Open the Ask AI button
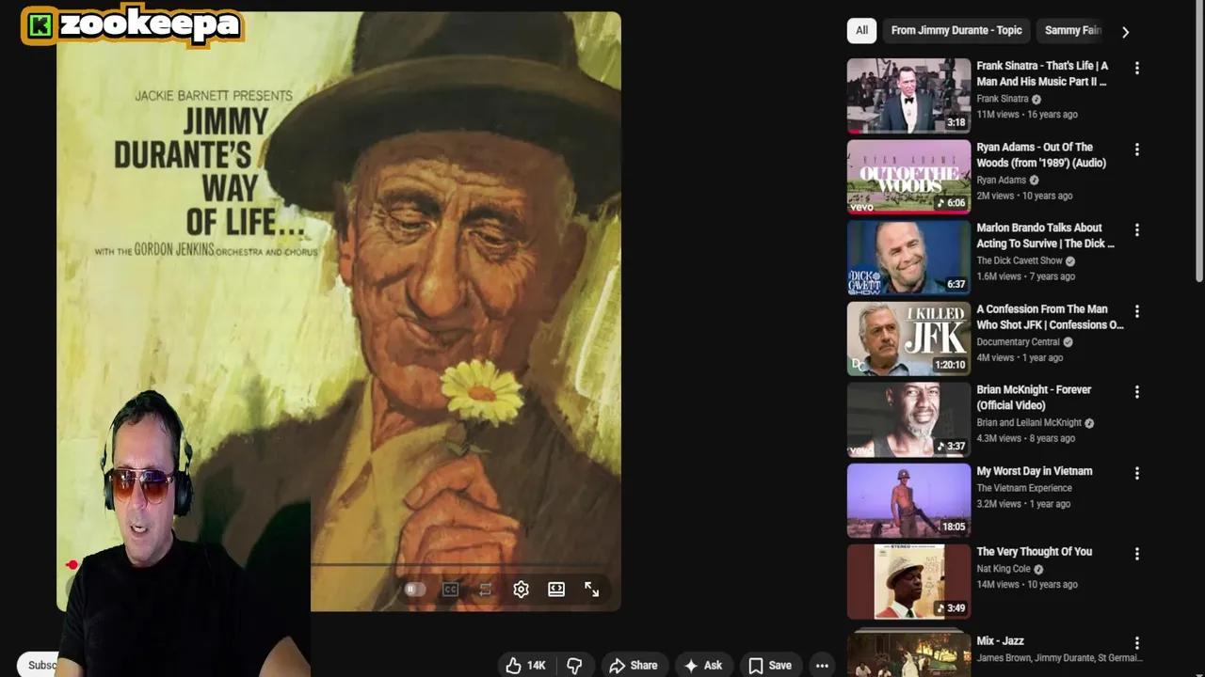The width and height of the screenshot is (1205, 677). click(x=703, y=665)
